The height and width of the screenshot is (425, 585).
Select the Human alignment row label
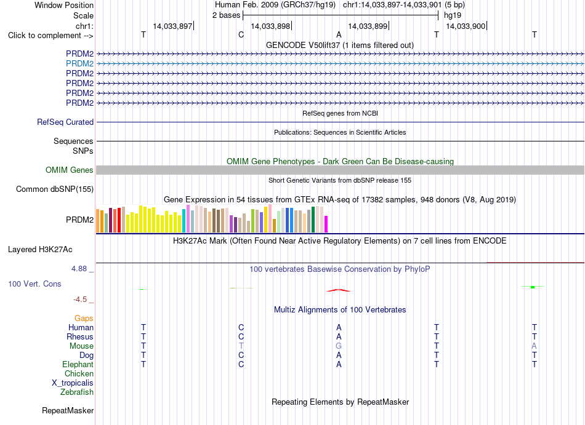coord(81,327)
